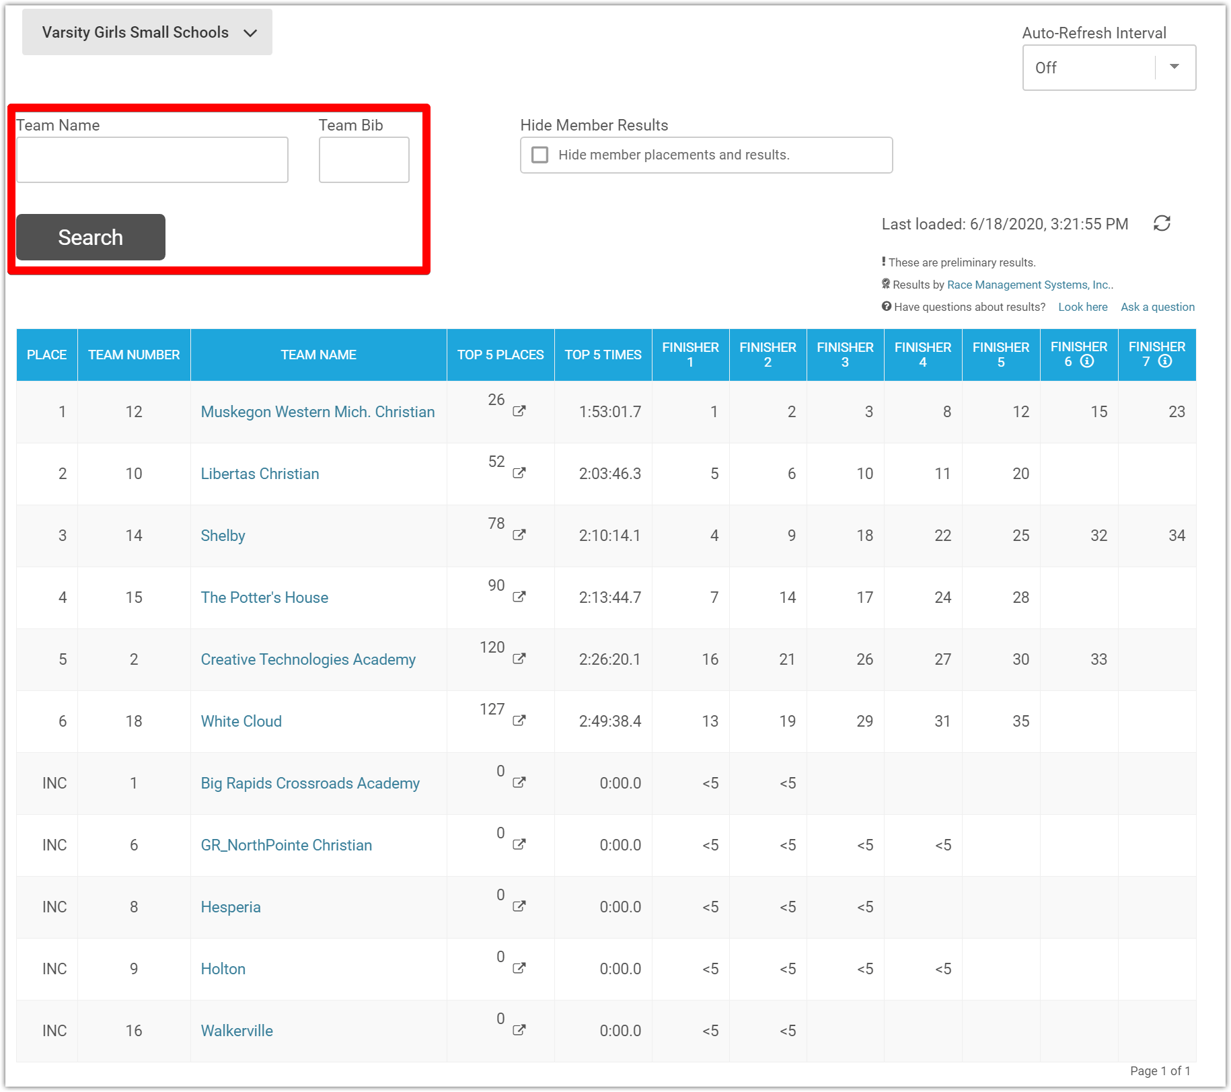The width and height of the screenshot is (1231, 1092).
Task: Click the FINISHER 4 column header
Action: [x=923, y=355]
